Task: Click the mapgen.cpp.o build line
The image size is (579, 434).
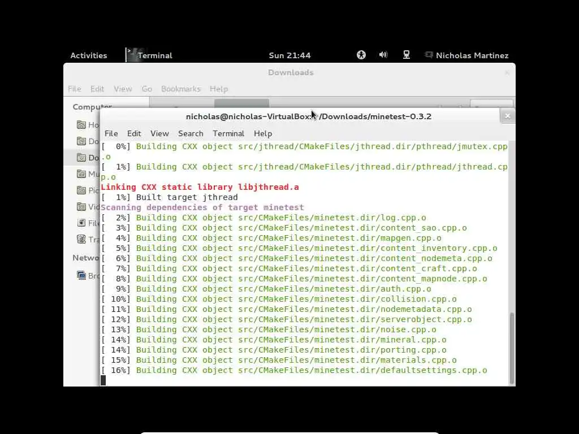Action: point(271,238)
